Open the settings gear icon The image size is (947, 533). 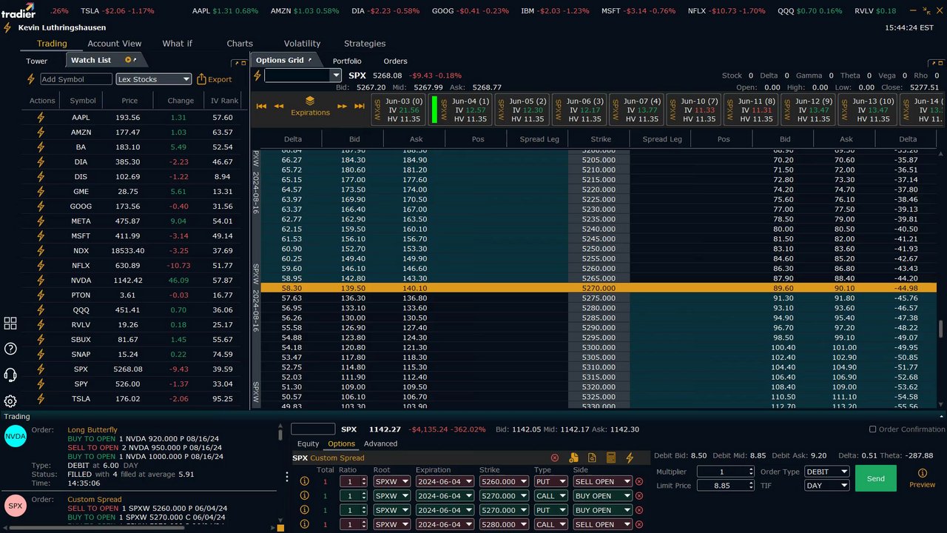click(10, 401)
